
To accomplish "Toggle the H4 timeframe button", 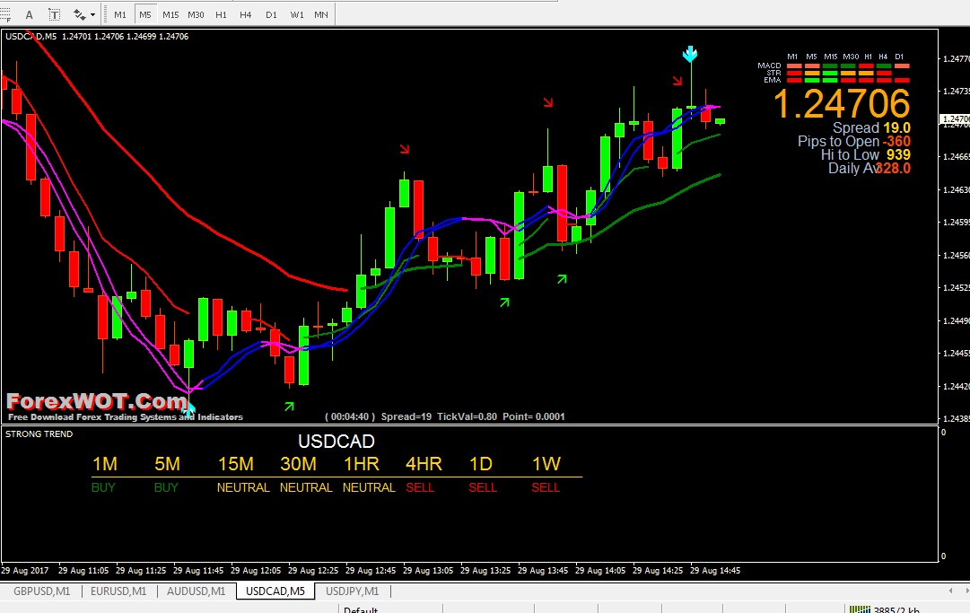I will coord(246,14).
